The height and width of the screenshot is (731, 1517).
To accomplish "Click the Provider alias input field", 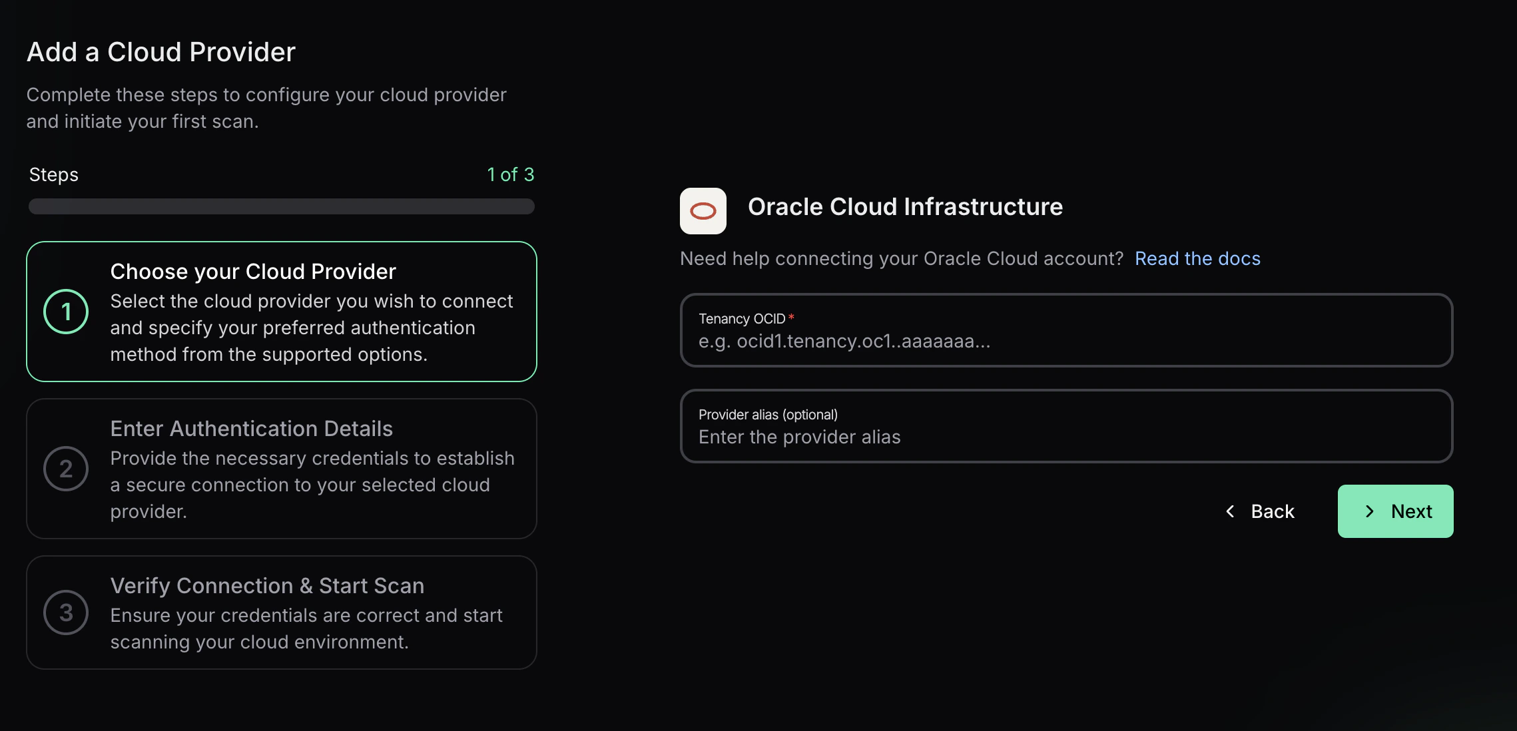I will click(1065, 427).
